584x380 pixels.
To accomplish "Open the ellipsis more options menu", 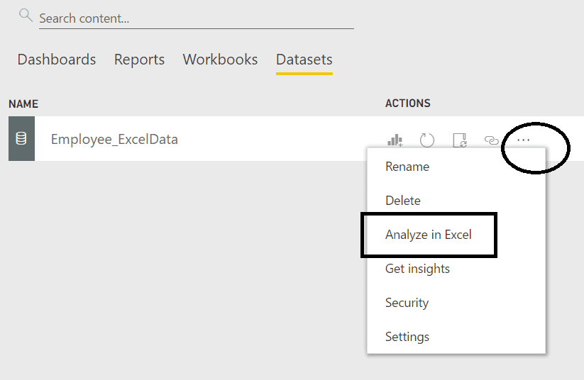I will coord(523,140).
